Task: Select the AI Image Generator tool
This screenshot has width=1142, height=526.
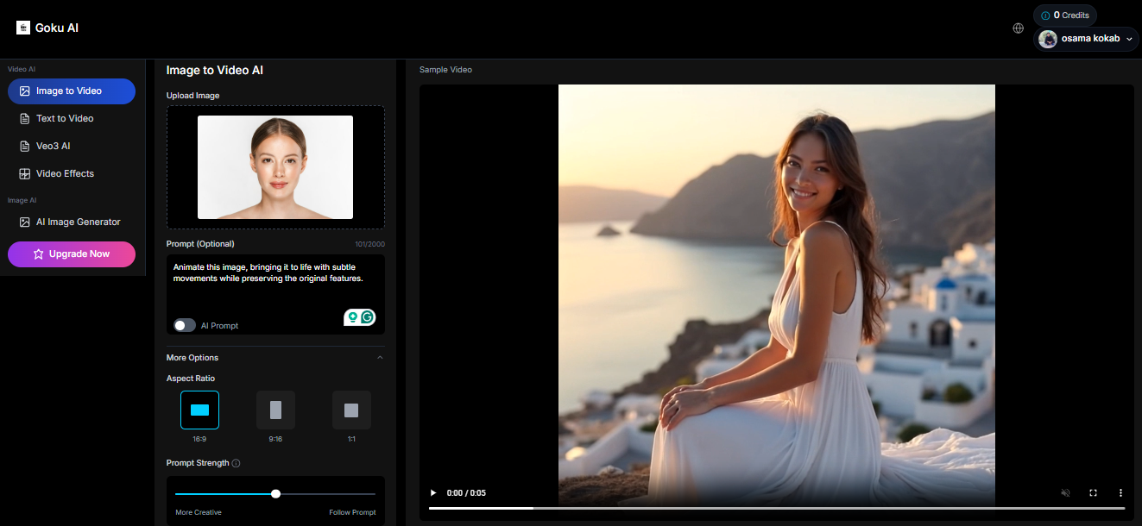Action: [x=77, y=222]
